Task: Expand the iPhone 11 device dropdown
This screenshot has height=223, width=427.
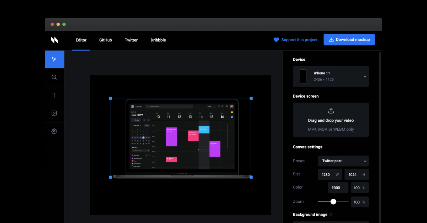Action: point(365,76)
